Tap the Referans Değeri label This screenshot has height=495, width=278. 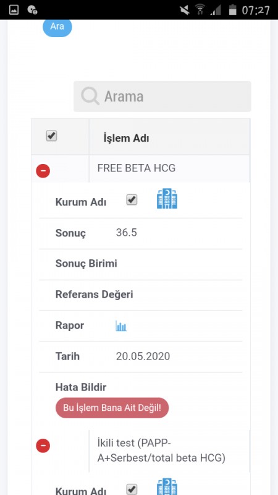pyautogui.click(x=95, y=295)
